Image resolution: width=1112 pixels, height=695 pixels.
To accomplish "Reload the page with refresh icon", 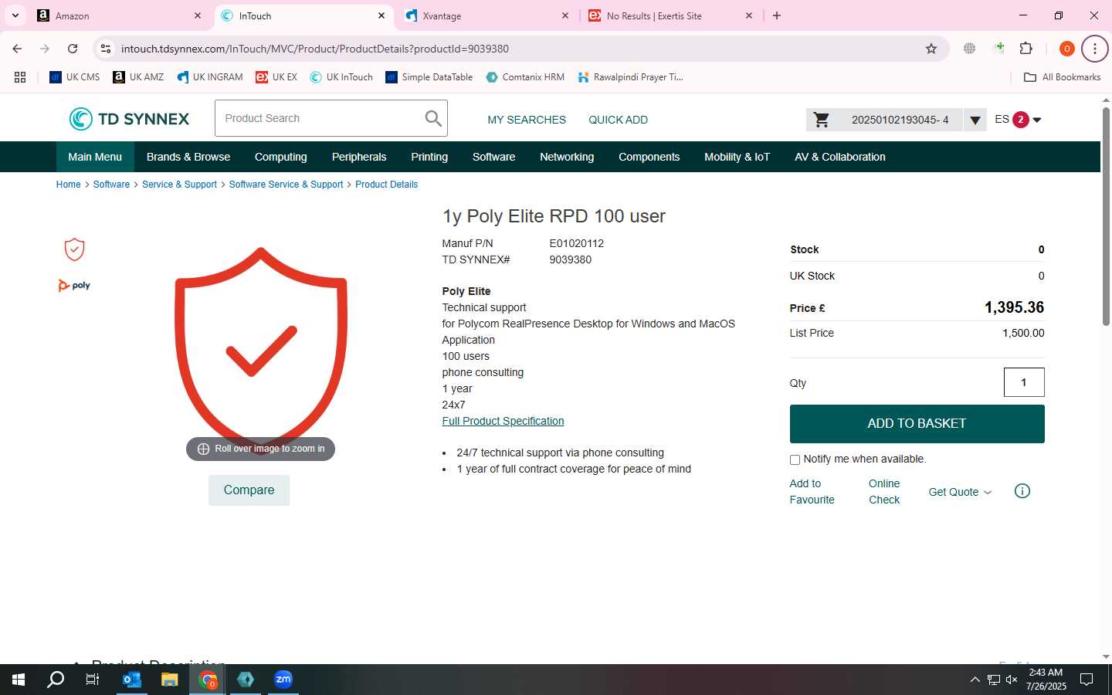I will [73, 49].
